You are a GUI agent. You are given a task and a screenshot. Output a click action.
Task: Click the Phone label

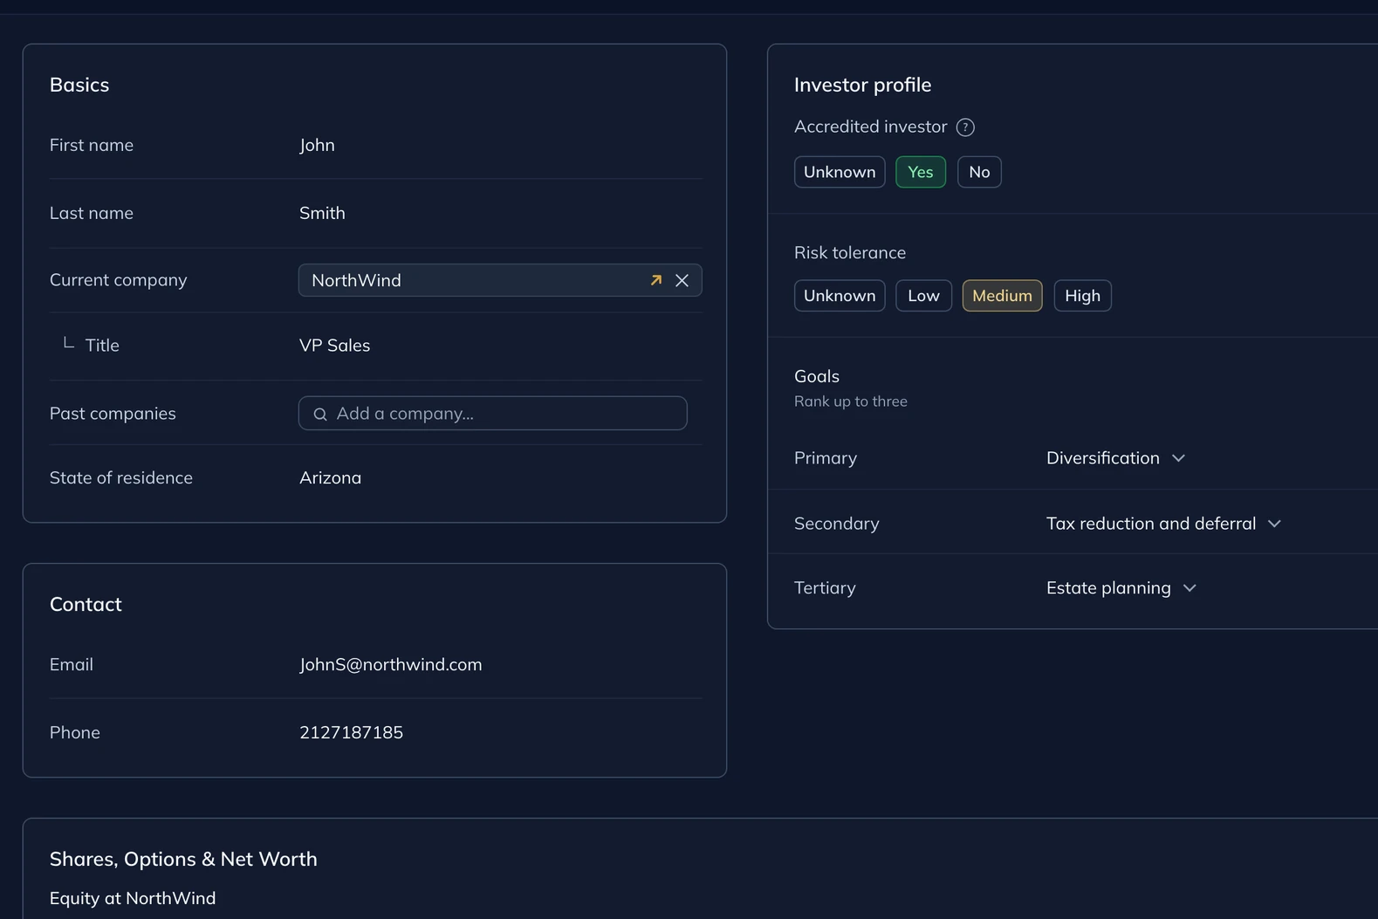[x=75, y=733]
